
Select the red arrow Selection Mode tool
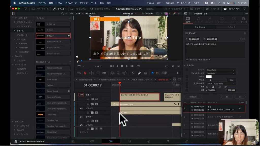tap(85, 73)
